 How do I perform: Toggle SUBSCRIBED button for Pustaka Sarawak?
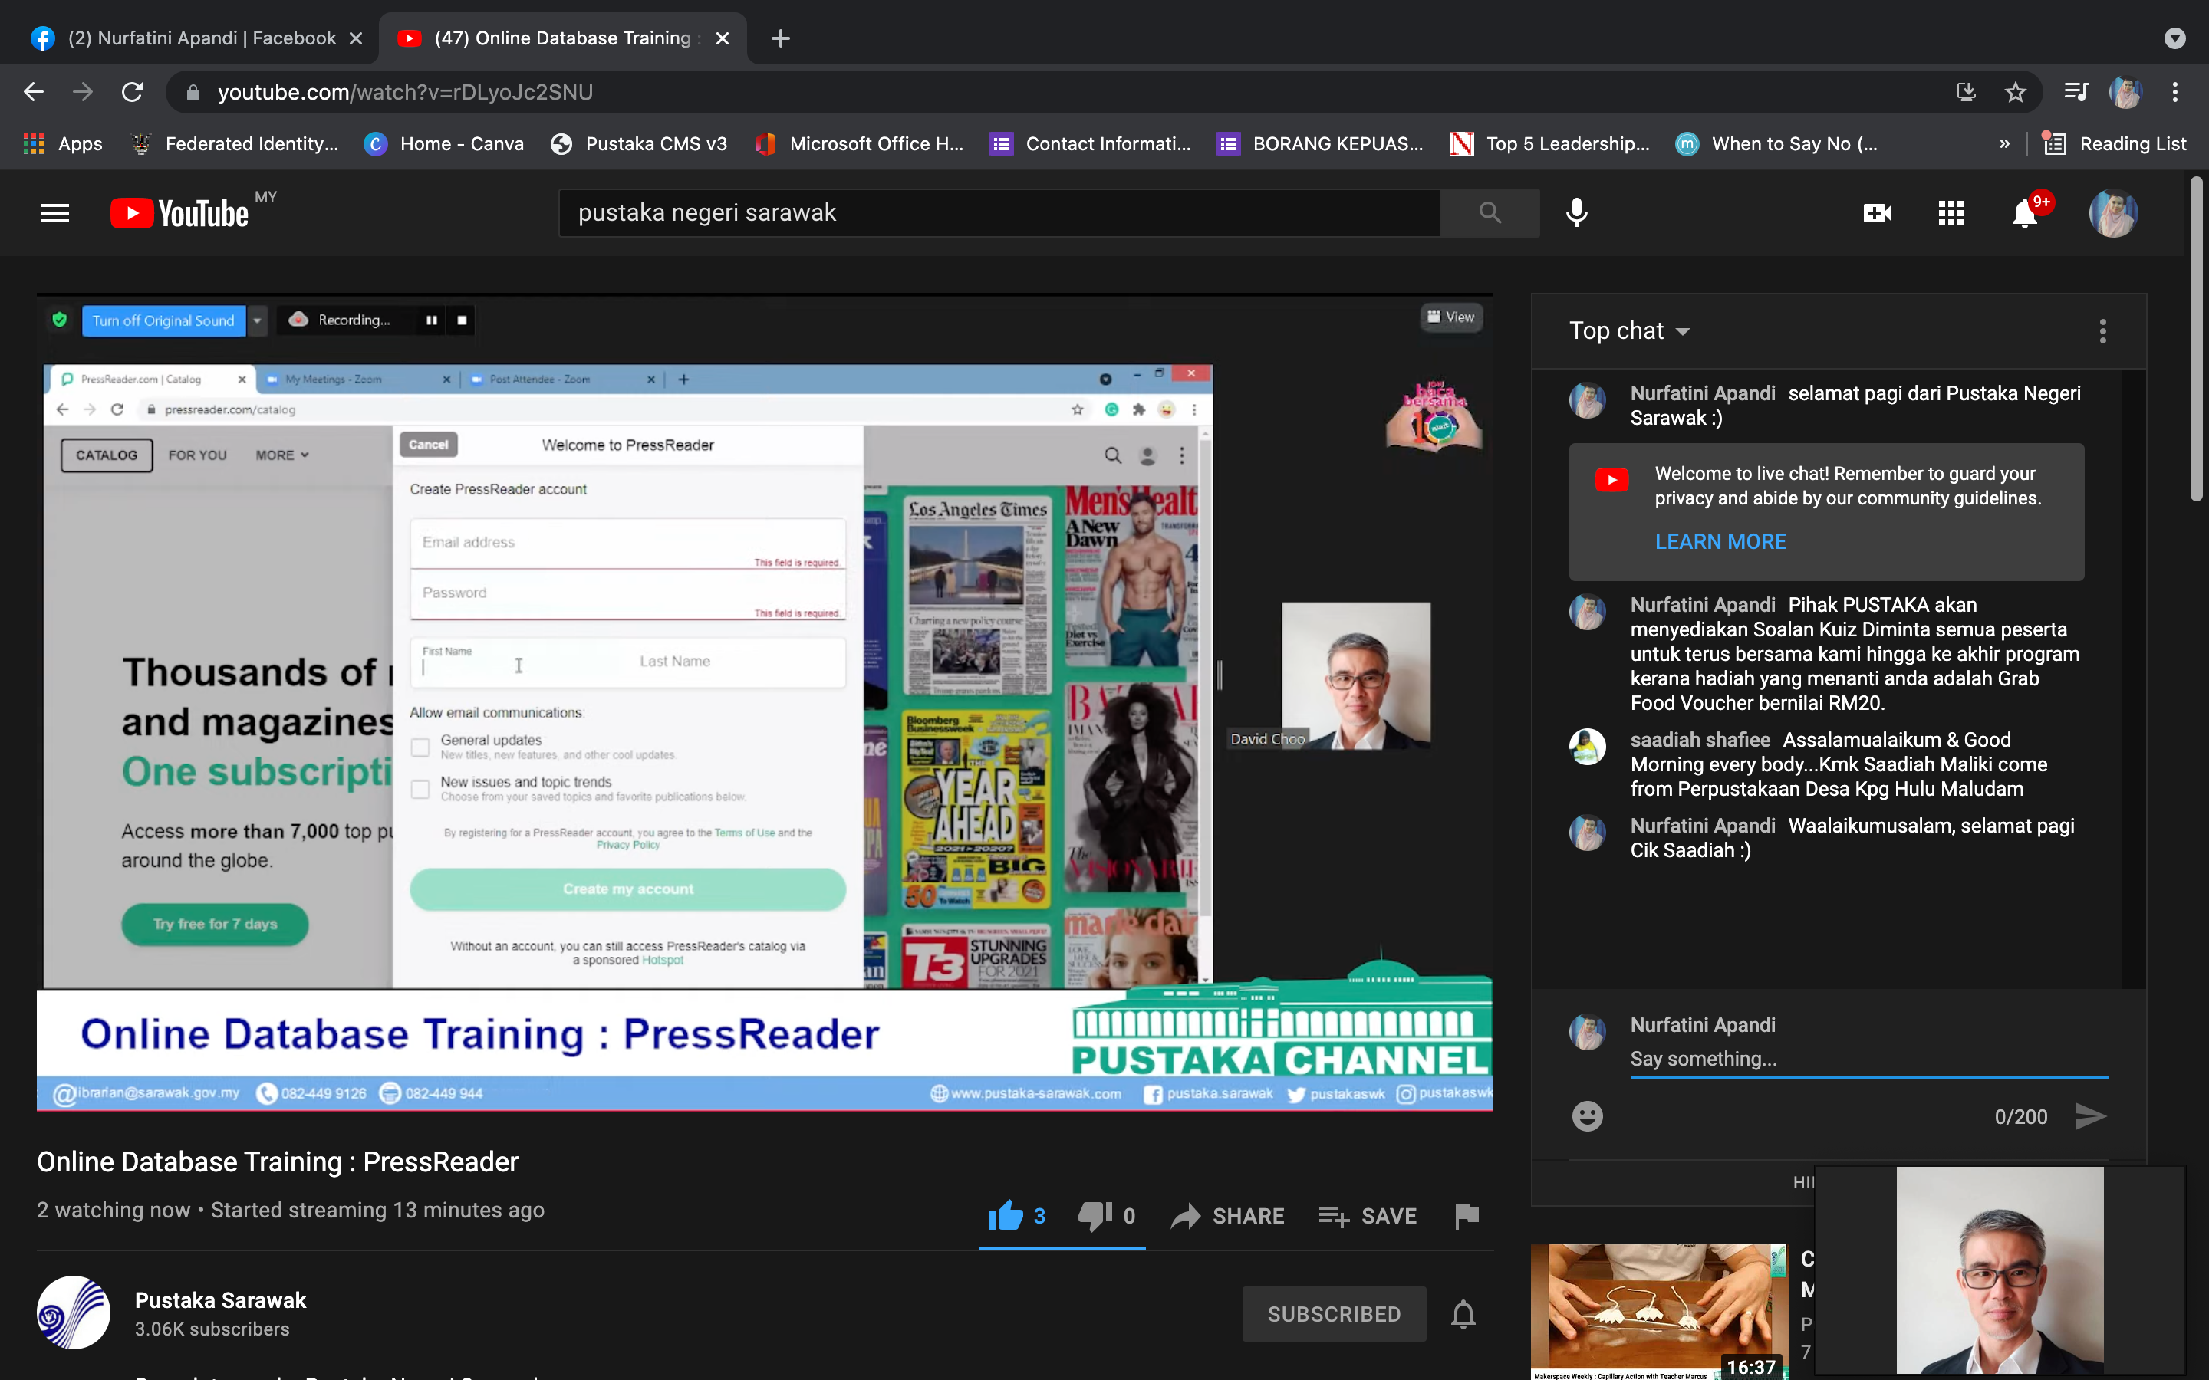(x=1334, y=1314)
